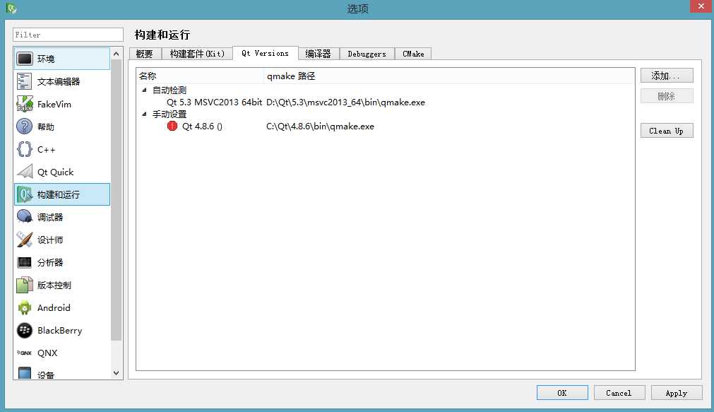Image resolution: width=714 pixels, height=412 pixels.
Task: Click the 添加... button
Action: tap(667, 76)
